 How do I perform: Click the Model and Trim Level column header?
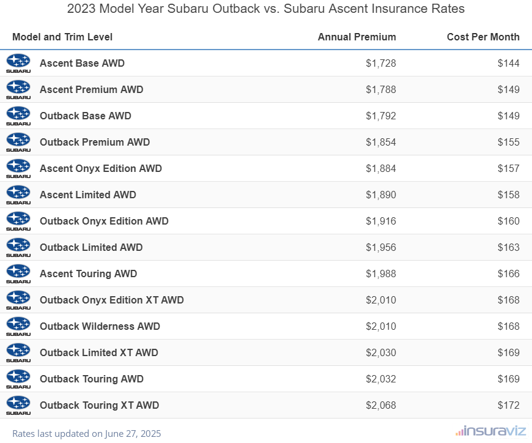(62, 37)
